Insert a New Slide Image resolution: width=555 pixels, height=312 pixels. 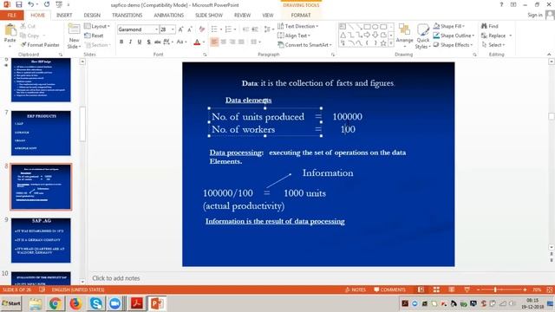coord(74,36)
